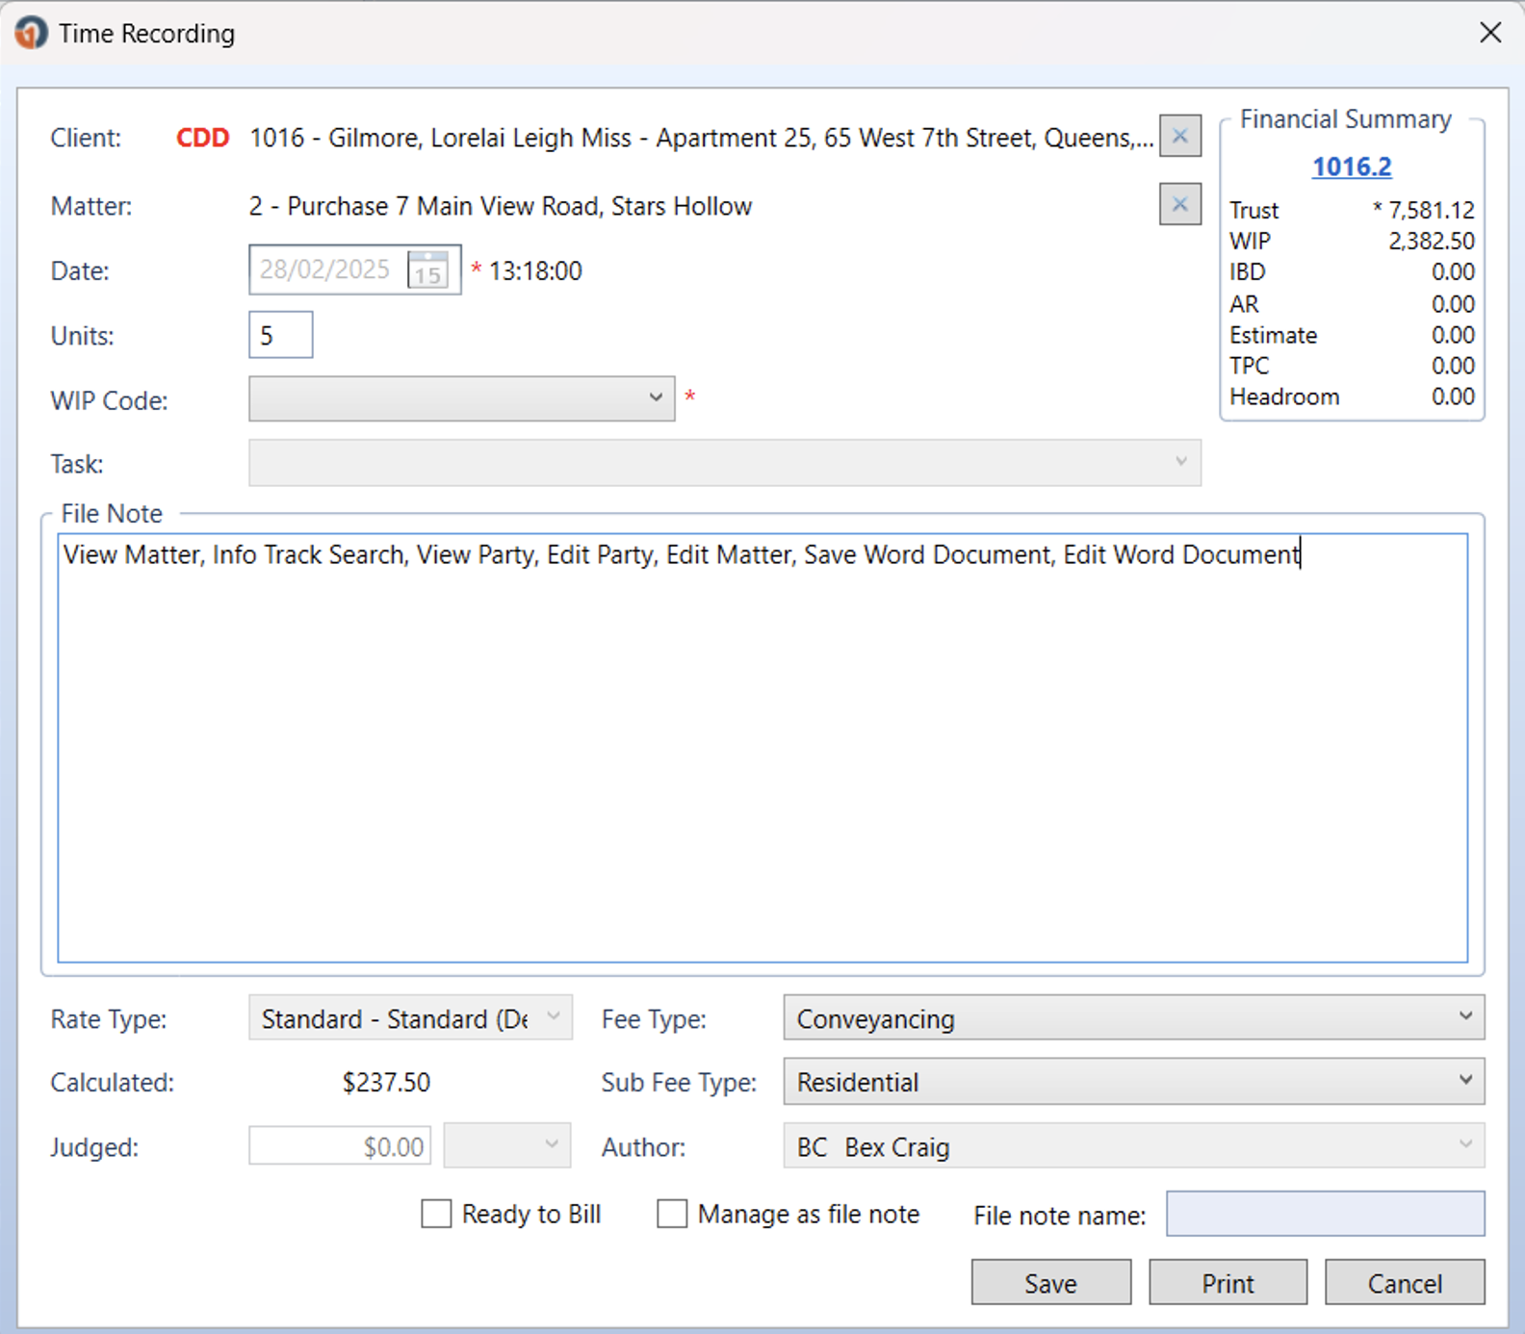
Task: Click the IBD value 0.00
Action: 1453,271
